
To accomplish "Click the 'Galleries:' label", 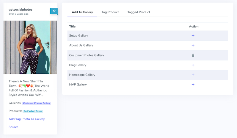I will tap(15, 103).
